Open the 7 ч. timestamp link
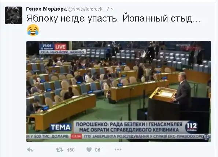218x157 pixels. point(111,9)
